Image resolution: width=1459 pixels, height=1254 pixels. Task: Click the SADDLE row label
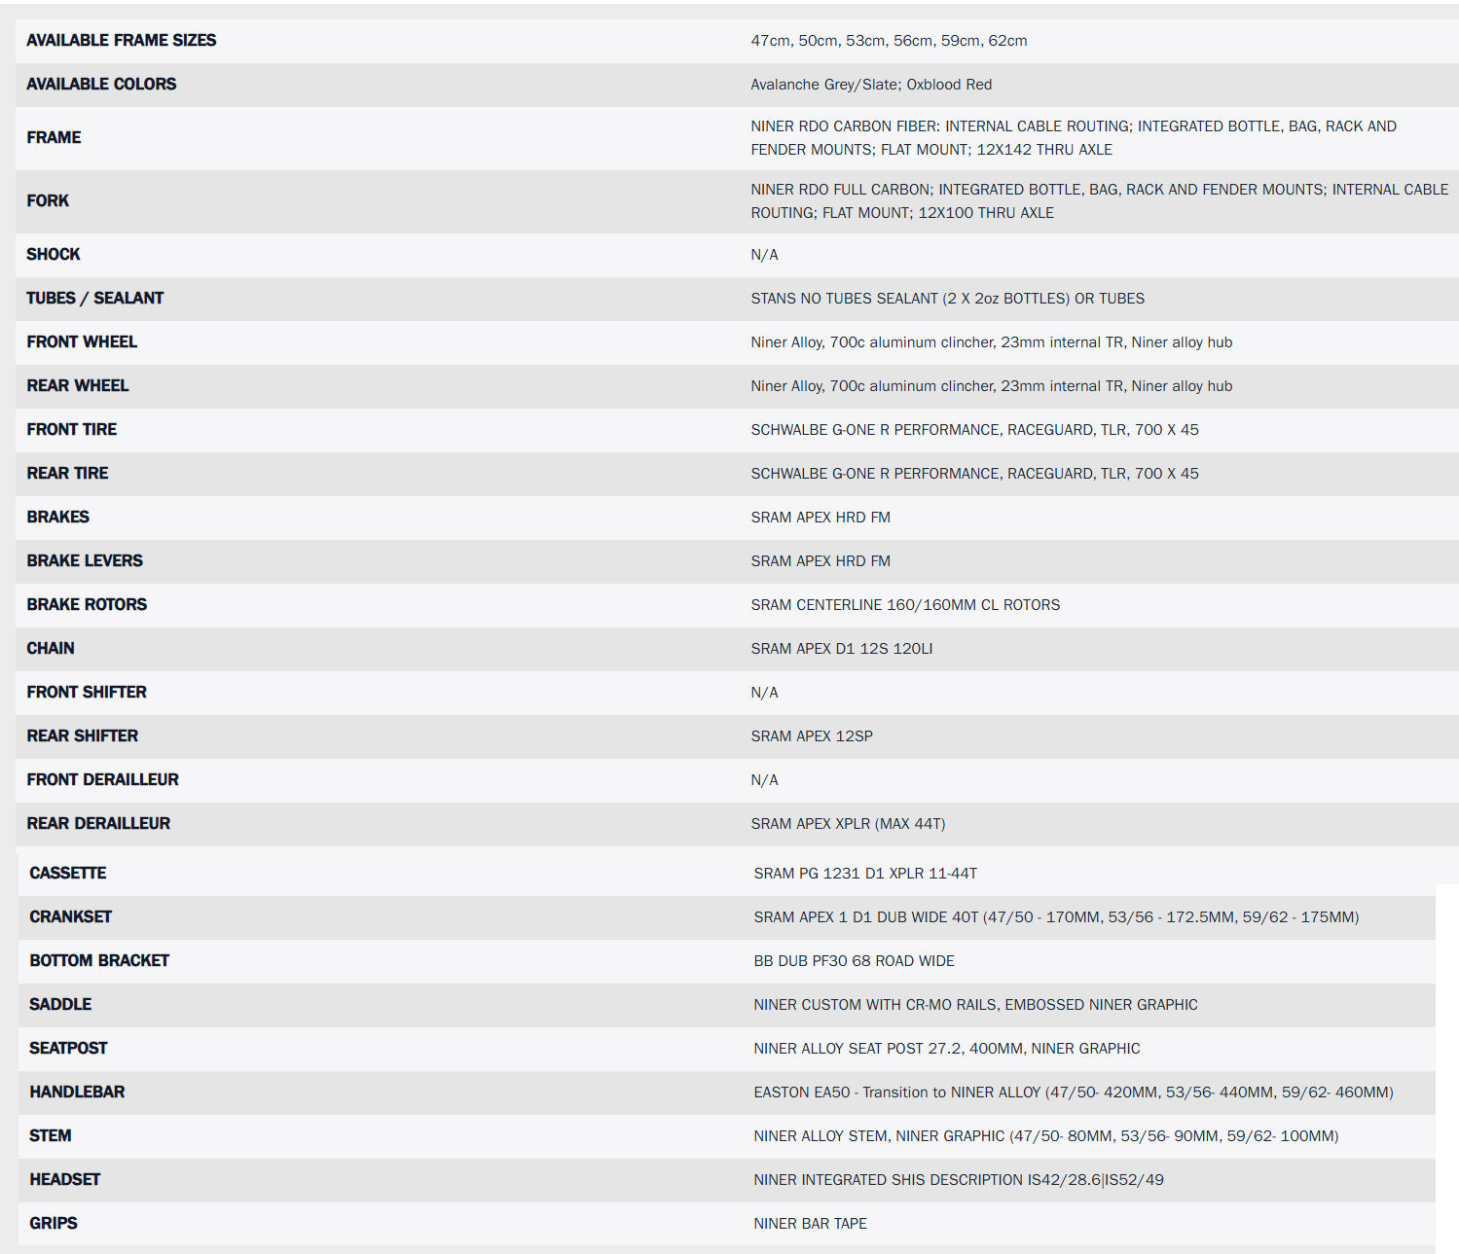pos(60,1004)
